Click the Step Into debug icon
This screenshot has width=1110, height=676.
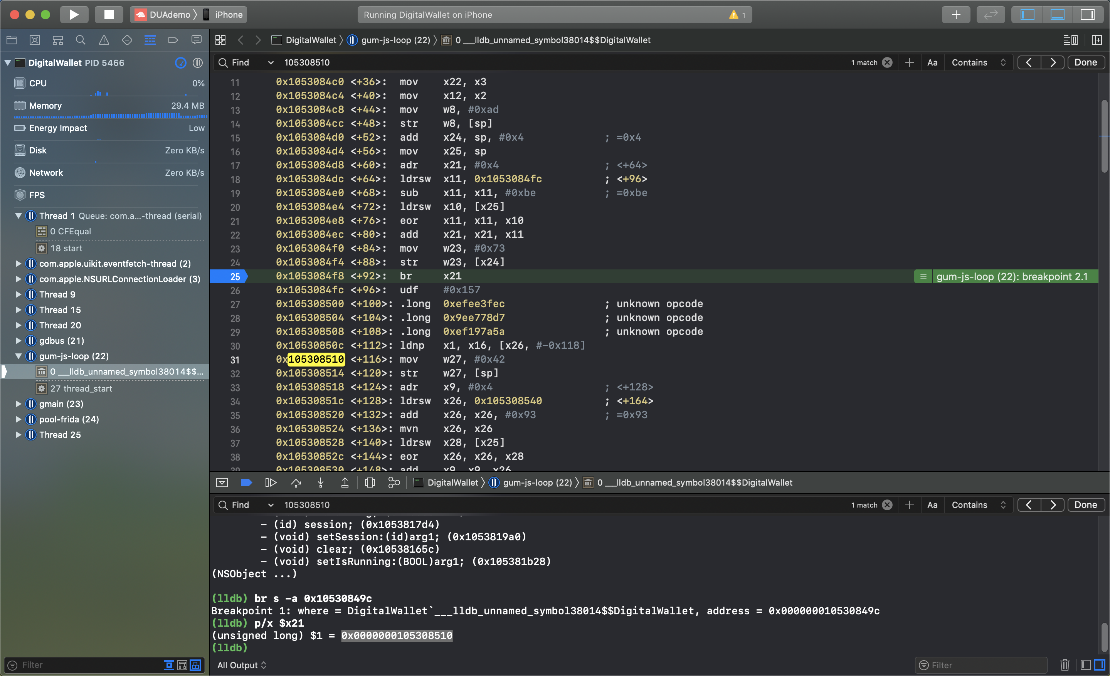click(x=320, y=483)
